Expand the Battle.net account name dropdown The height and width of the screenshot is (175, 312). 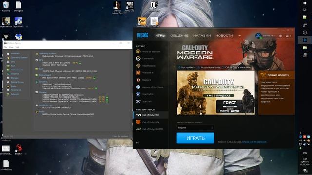click(x=269, y=35)
